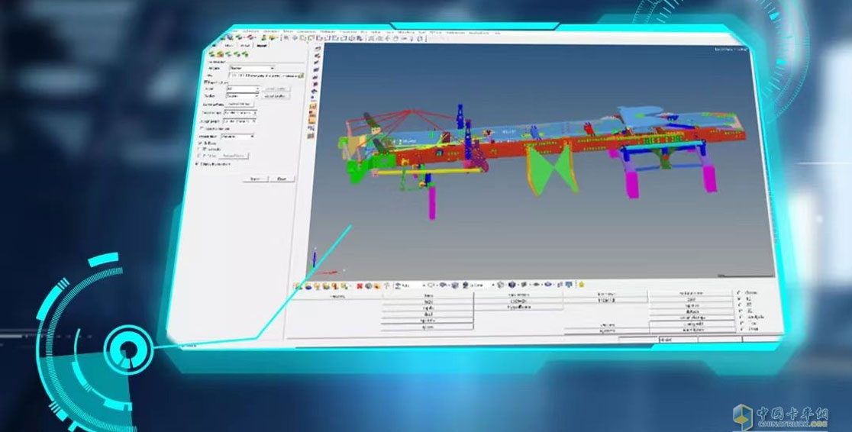852x432 pixels.
Task: Click the yellow icon at bottom toolbar end
Action: coord(581,285)
